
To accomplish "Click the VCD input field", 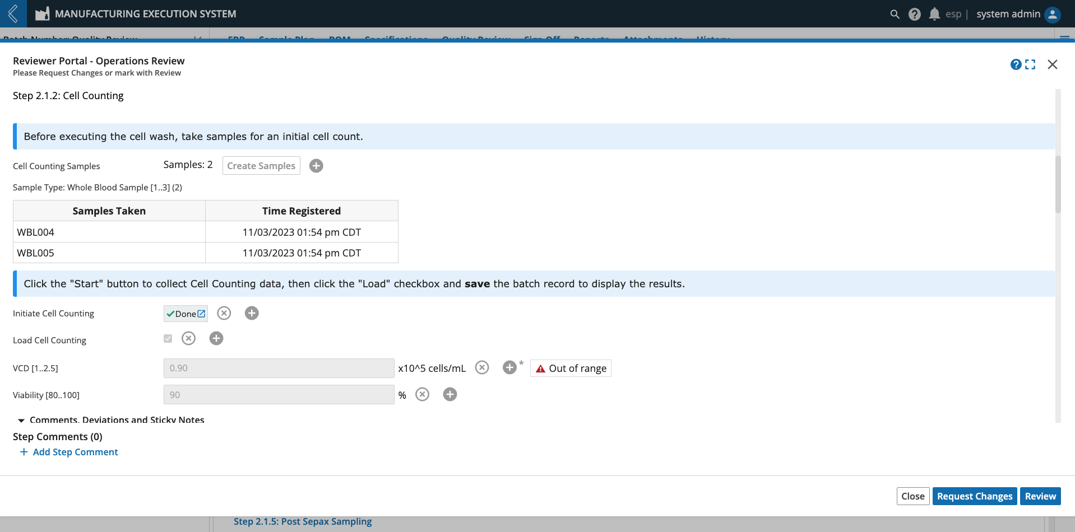I will (x=279, y=368).
